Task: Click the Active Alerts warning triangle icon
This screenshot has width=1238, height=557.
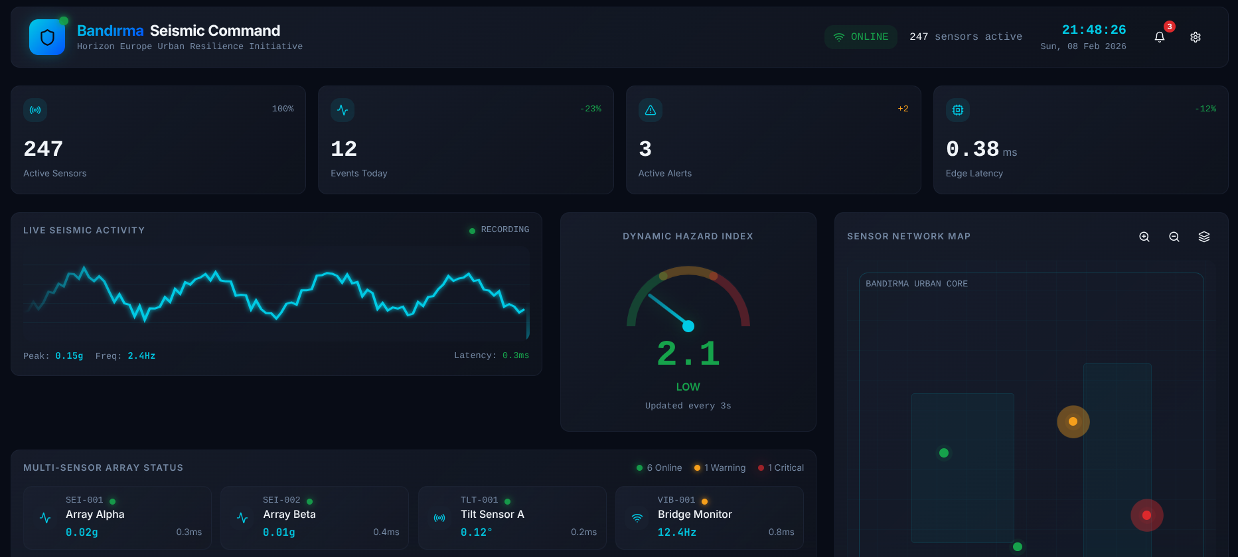Action: click(651, 110)
